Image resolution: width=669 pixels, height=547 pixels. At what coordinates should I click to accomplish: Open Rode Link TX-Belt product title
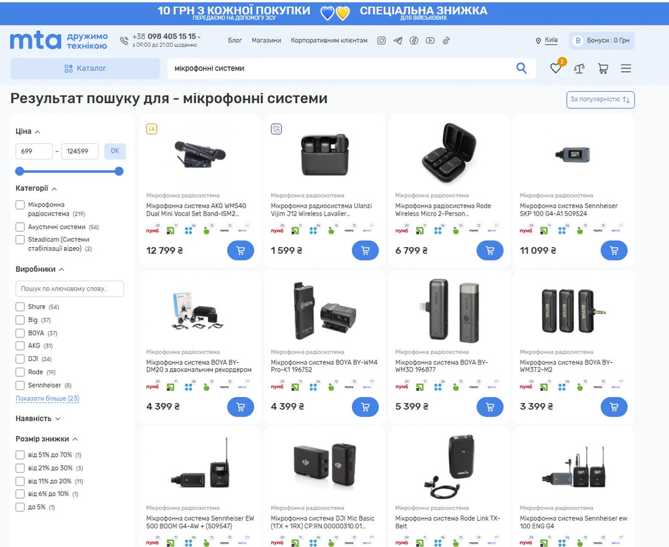[447, 522]
